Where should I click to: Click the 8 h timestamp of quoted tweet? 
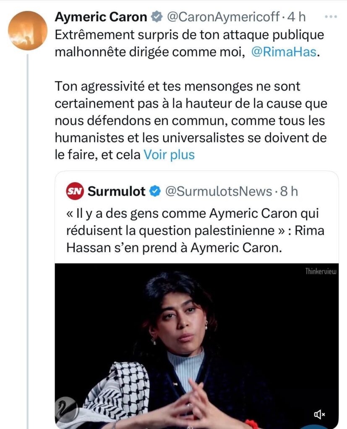[x=289, y=191]
